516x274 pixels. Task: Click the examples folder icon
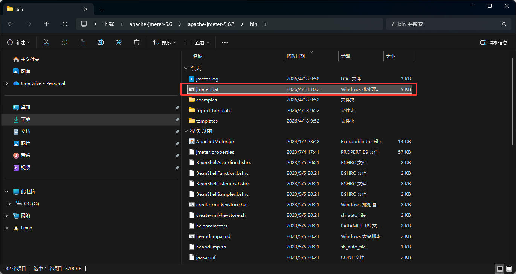[192, 100]
